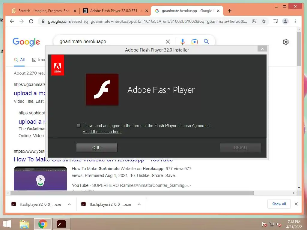The image size is (307, 230).
Task: Search by image with camera icon
Action: click(194, 41)
